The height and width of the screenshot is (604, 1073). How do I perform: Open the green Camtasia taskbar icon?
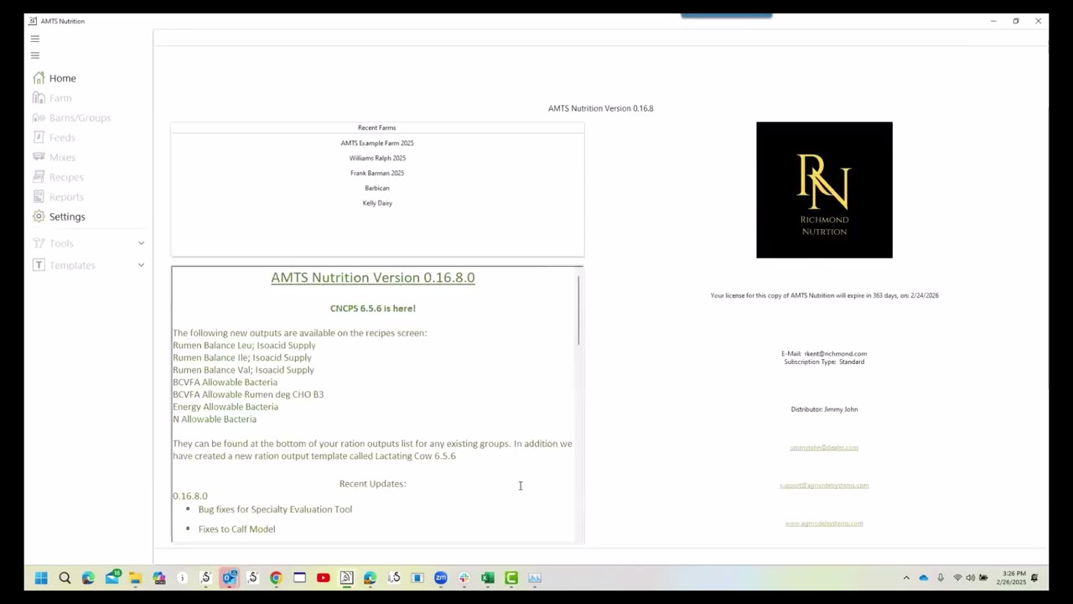[511, 578]
